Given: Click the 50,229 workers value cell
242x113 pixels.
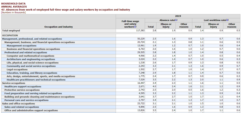Looking at the screenshot, I should (x=130, y=39).
